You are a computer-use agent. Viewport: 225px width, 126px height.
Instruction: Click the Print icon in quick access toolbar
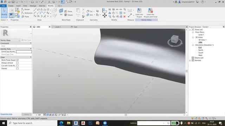[32, 2]
